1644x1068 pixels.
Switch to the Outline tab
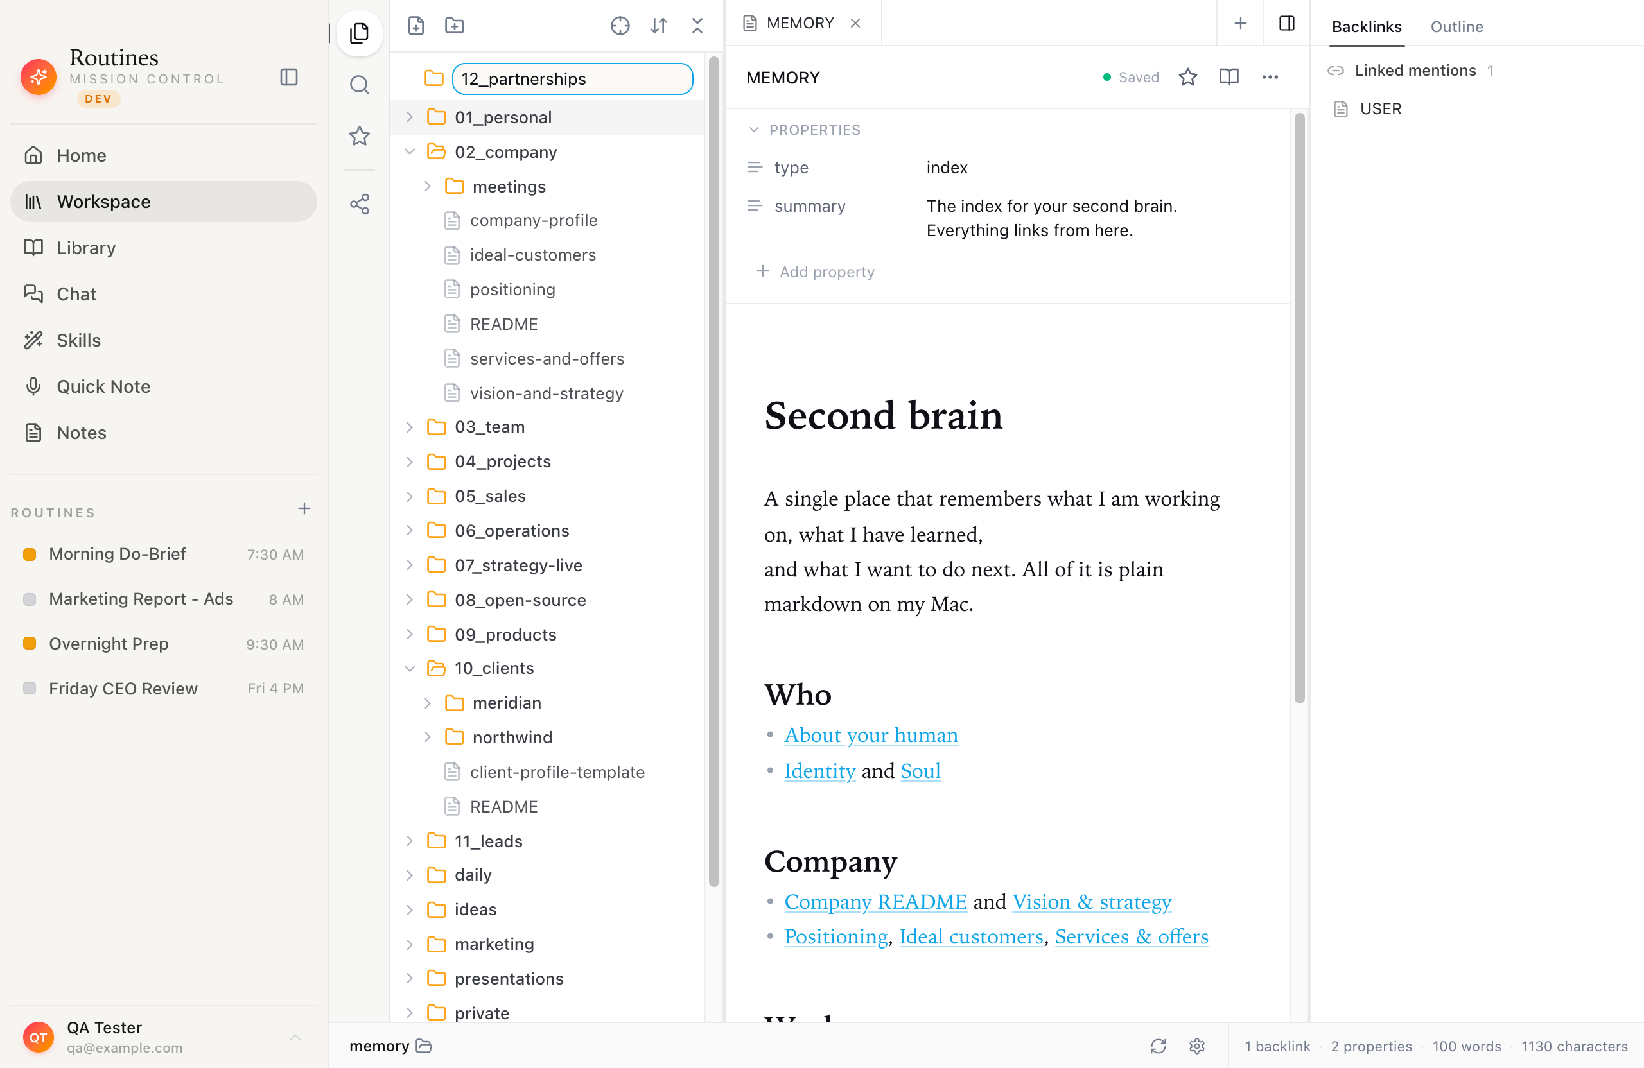[x=1456, y=26]
